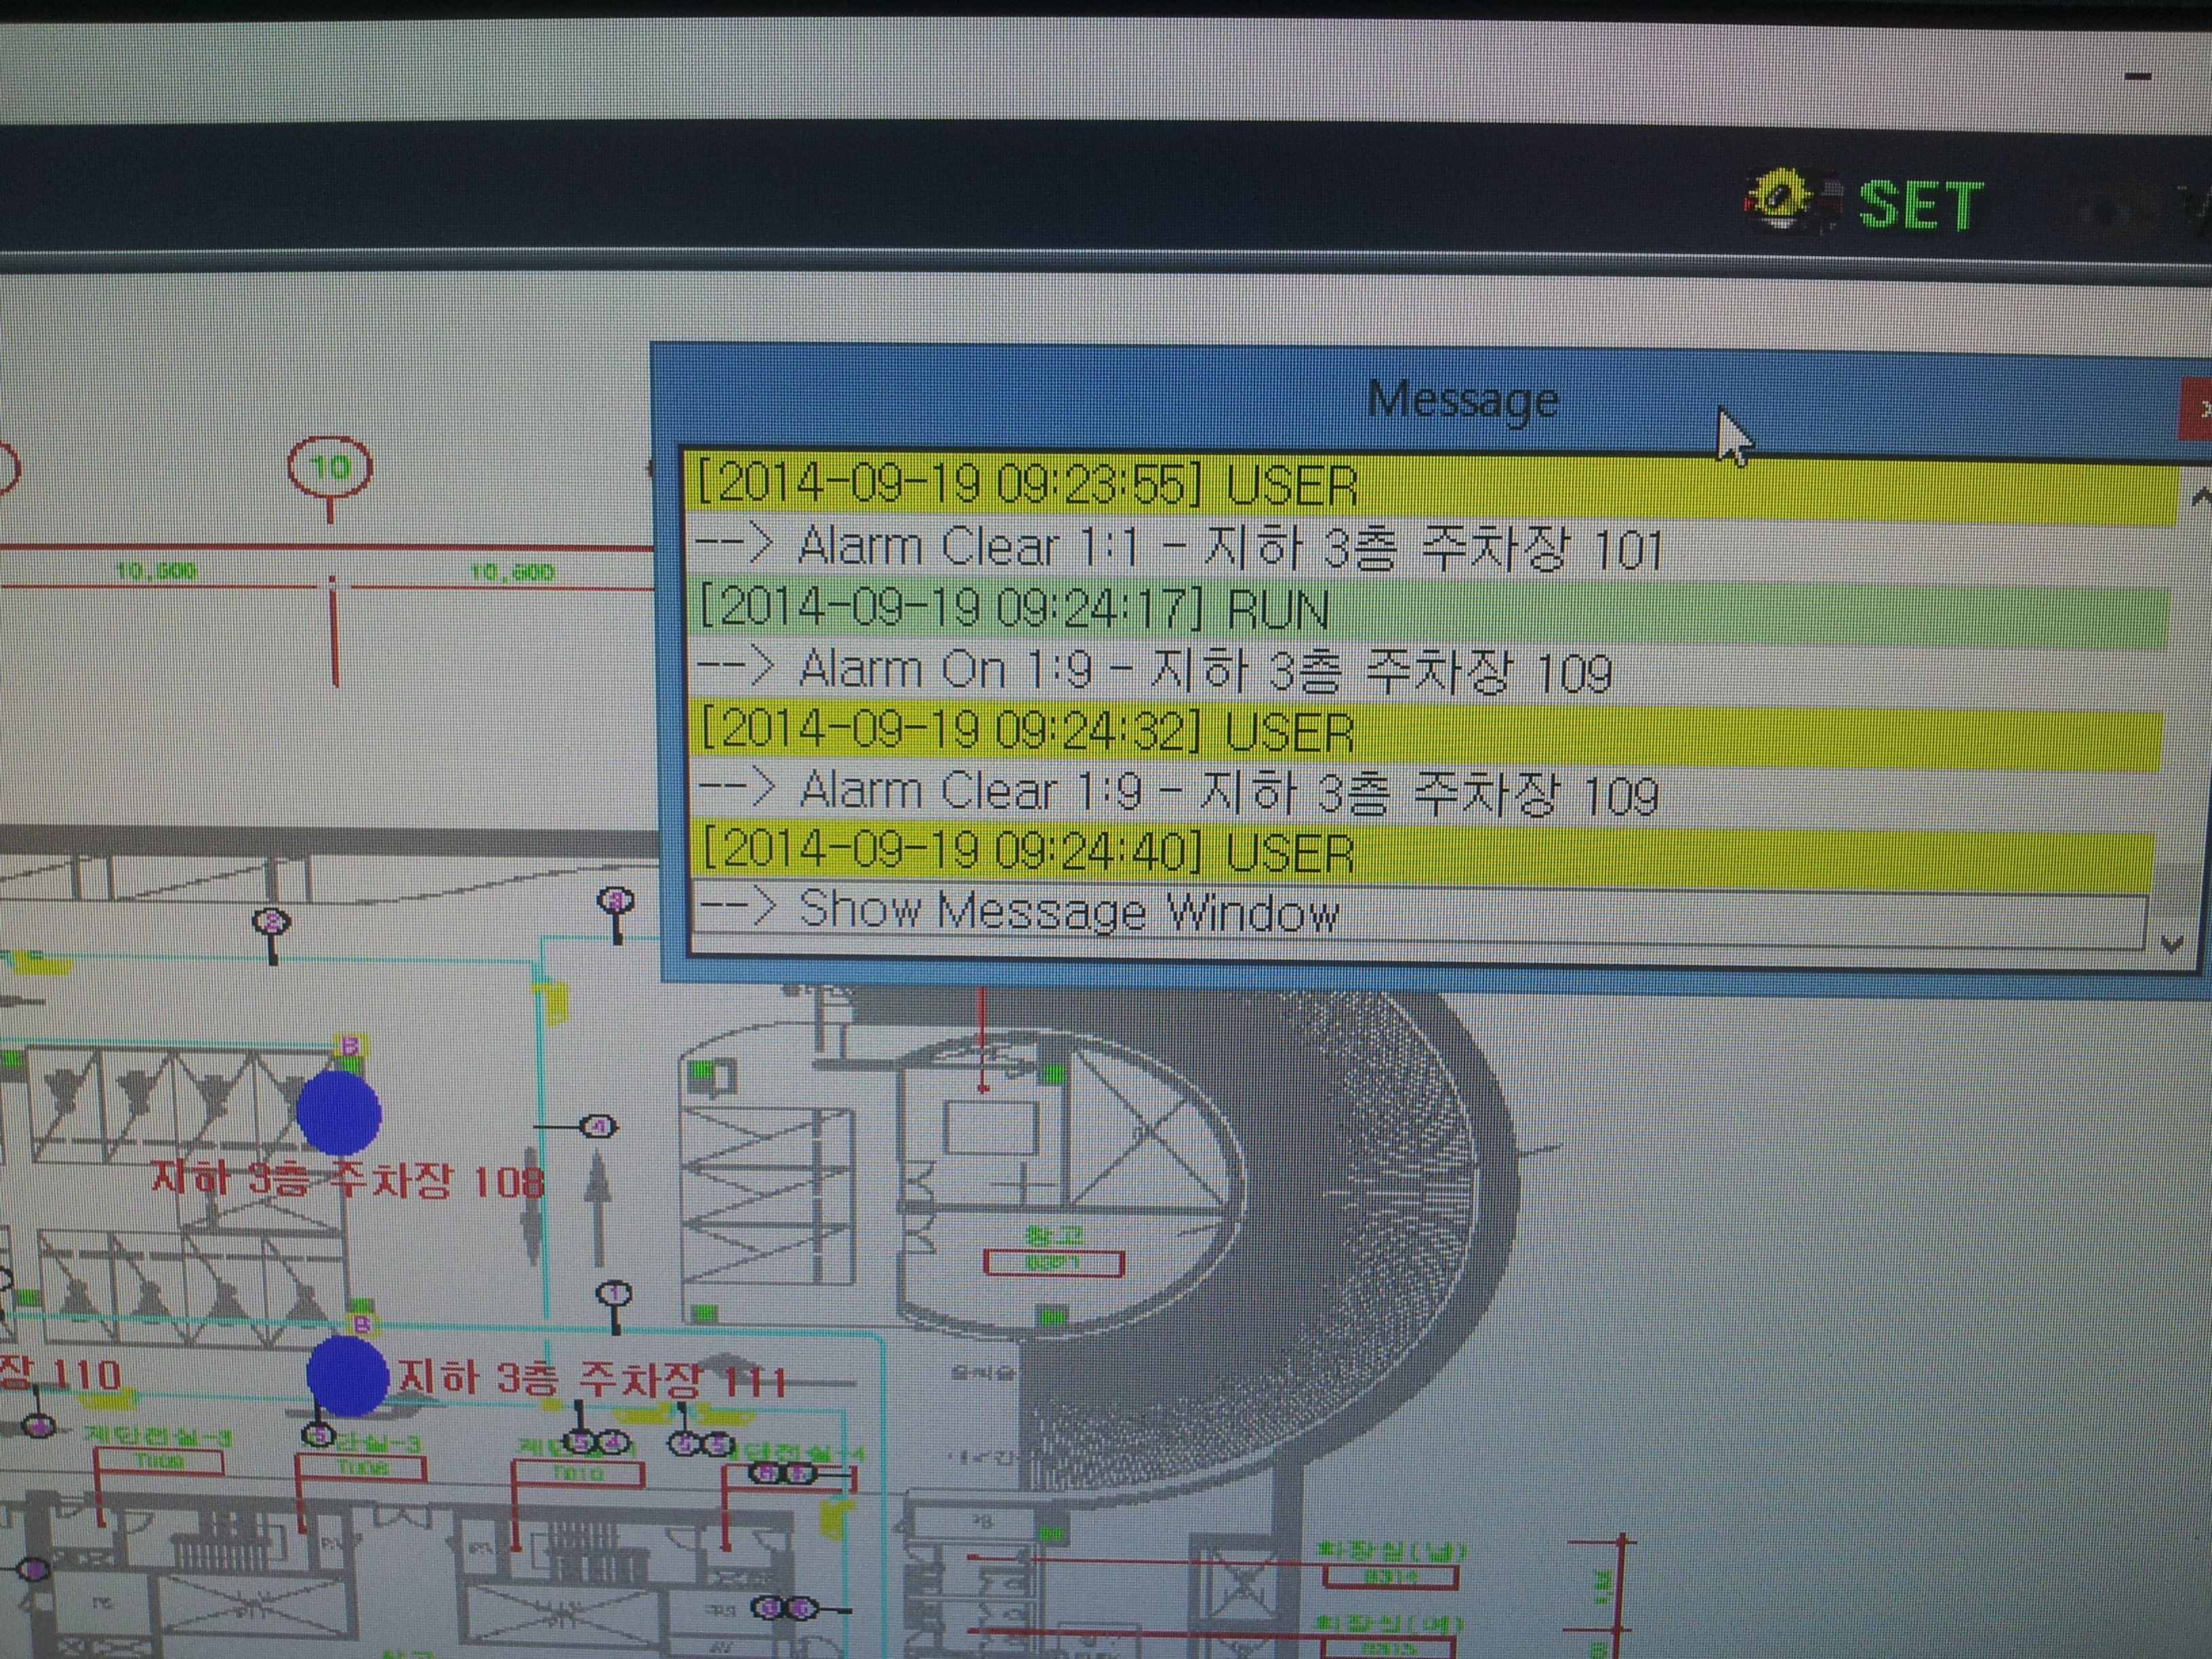This screenshot has height=1659, width=2212.
Task: Select the 09:24:17 RUN log entry
Action: (x=1430, y=610)
